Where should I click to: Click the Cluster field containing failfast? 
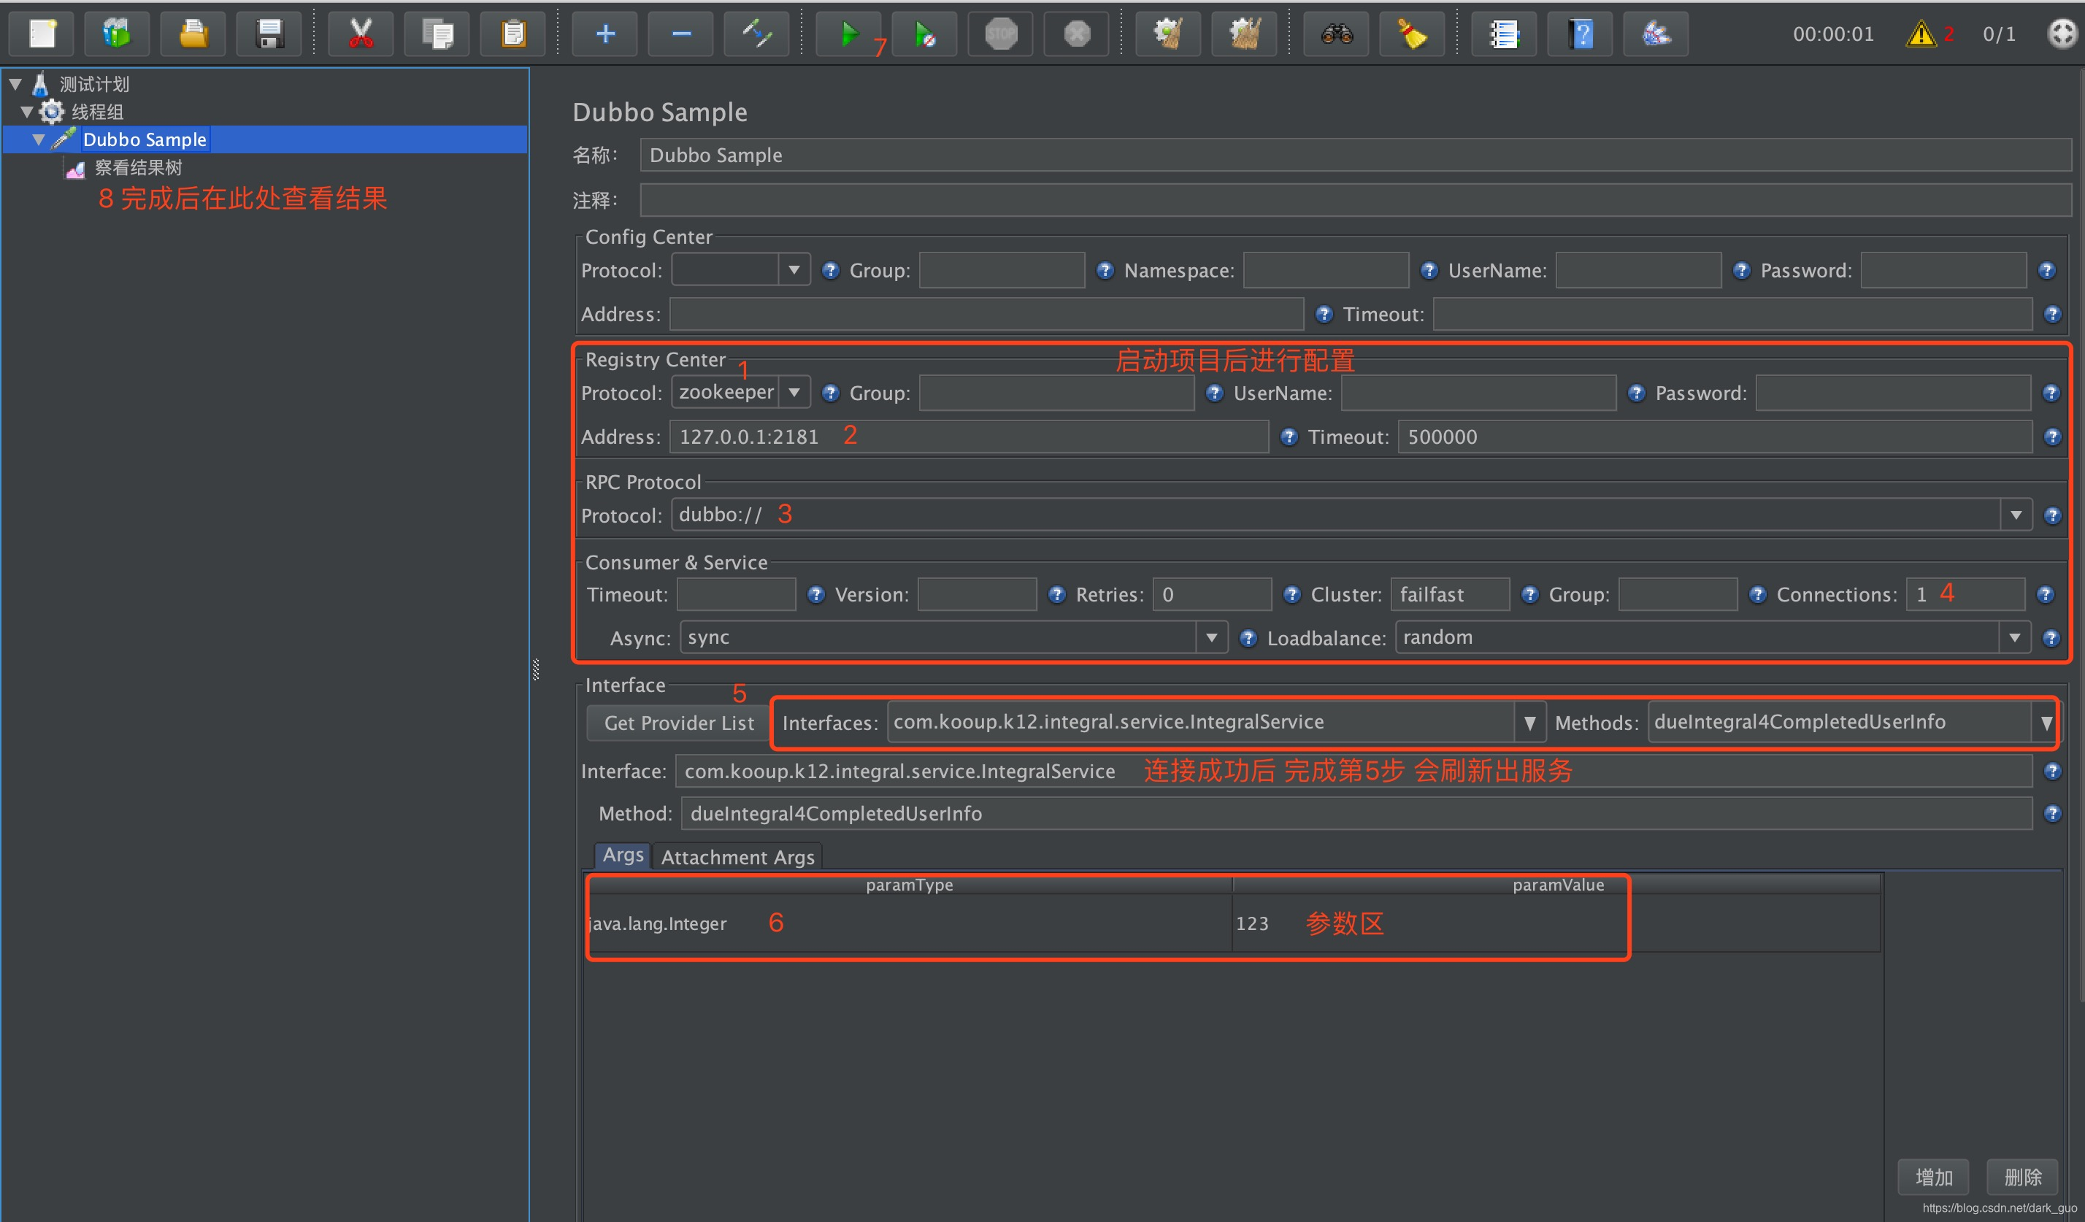pos(1450,594)
